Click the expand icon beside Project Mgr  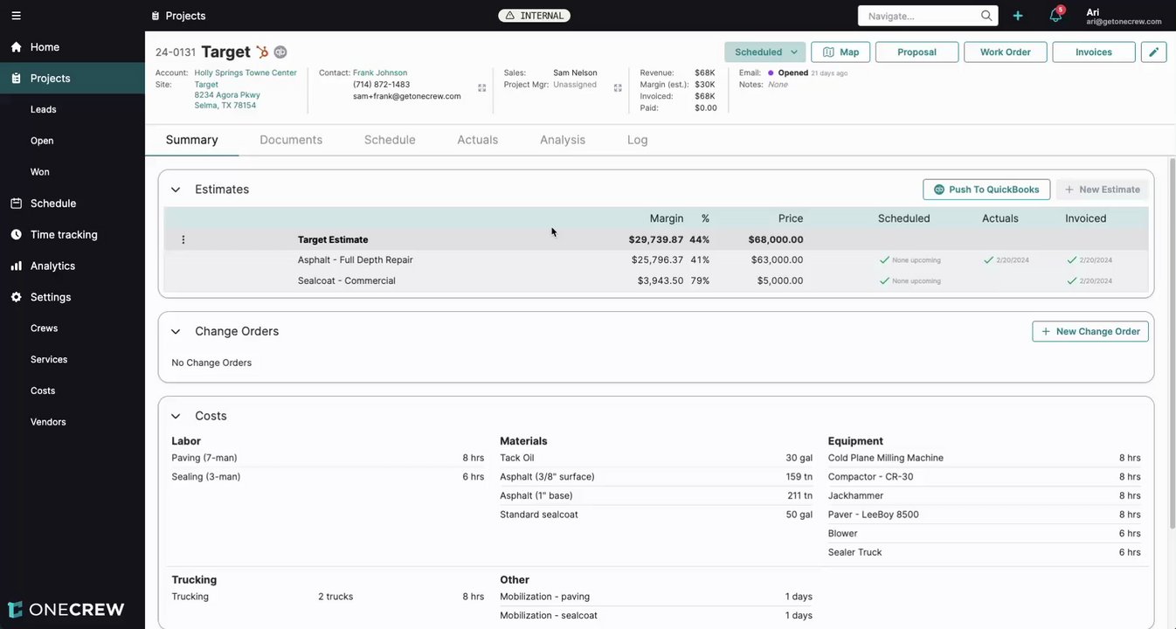618,88
